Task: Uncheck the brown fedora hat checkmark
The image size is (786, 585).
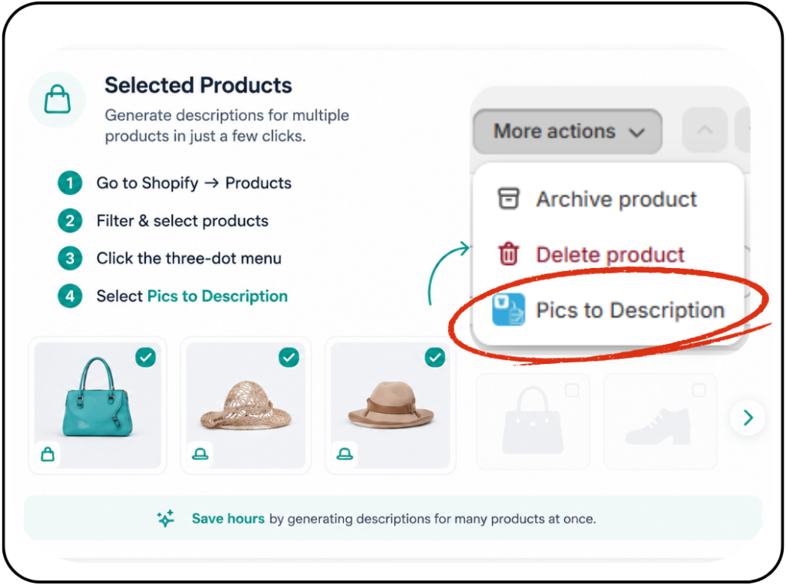Action: [x=434, y=358]
